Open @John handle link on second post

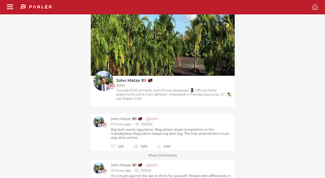[152, 165]
